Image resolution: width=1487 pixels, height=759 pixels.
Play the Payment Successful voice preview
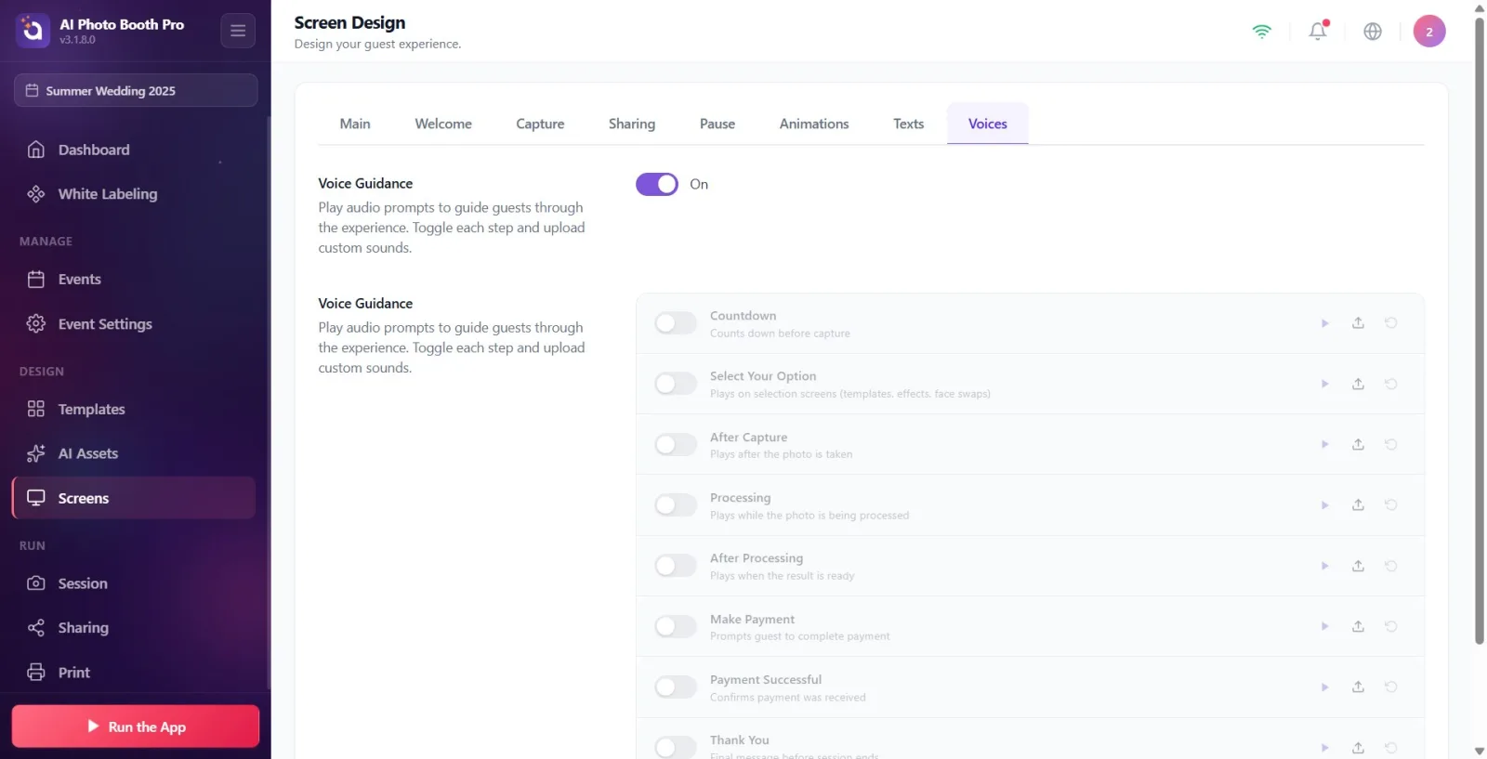click(x=1325, y=687)
